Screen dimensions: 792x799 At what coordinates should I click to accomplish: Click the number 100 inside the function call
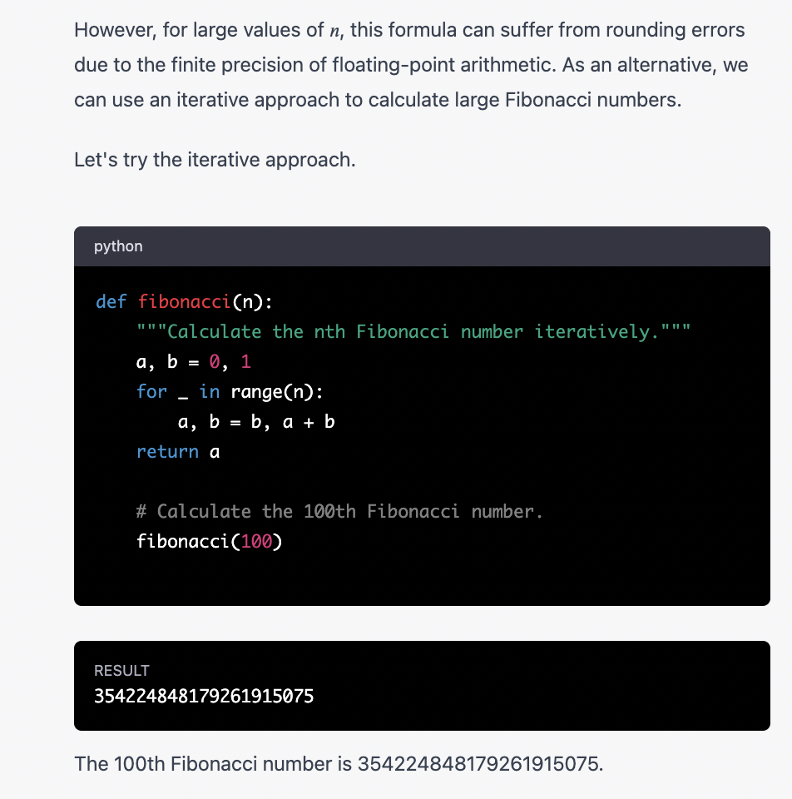(256, 542)
